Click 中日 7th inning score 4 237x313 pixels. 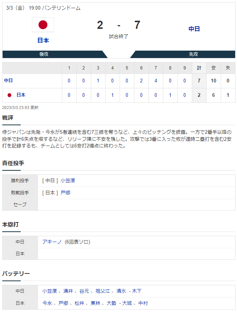point(156,81)
